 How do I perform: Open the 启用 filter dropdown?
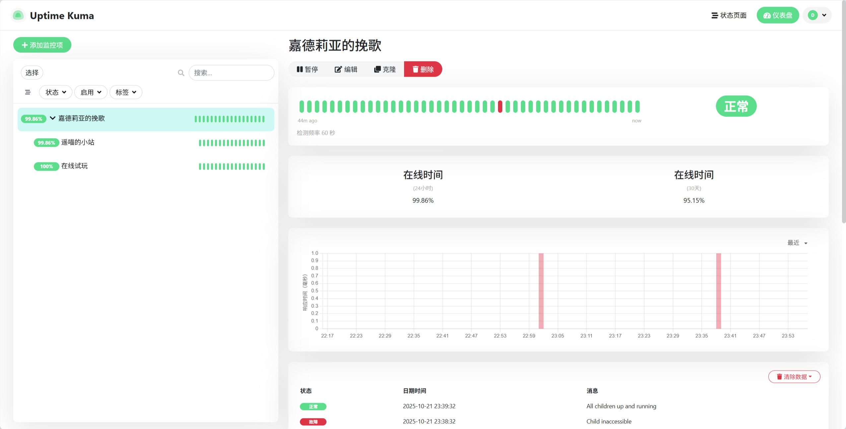click(91, 92)
